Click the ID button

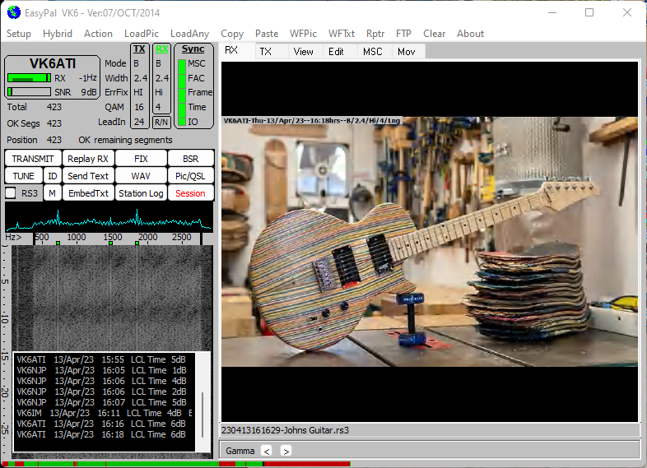[x=52, y=176]
